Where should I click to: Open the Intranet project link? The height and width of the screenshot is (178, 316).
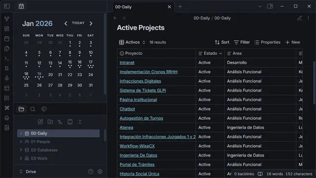click(127, 63)
